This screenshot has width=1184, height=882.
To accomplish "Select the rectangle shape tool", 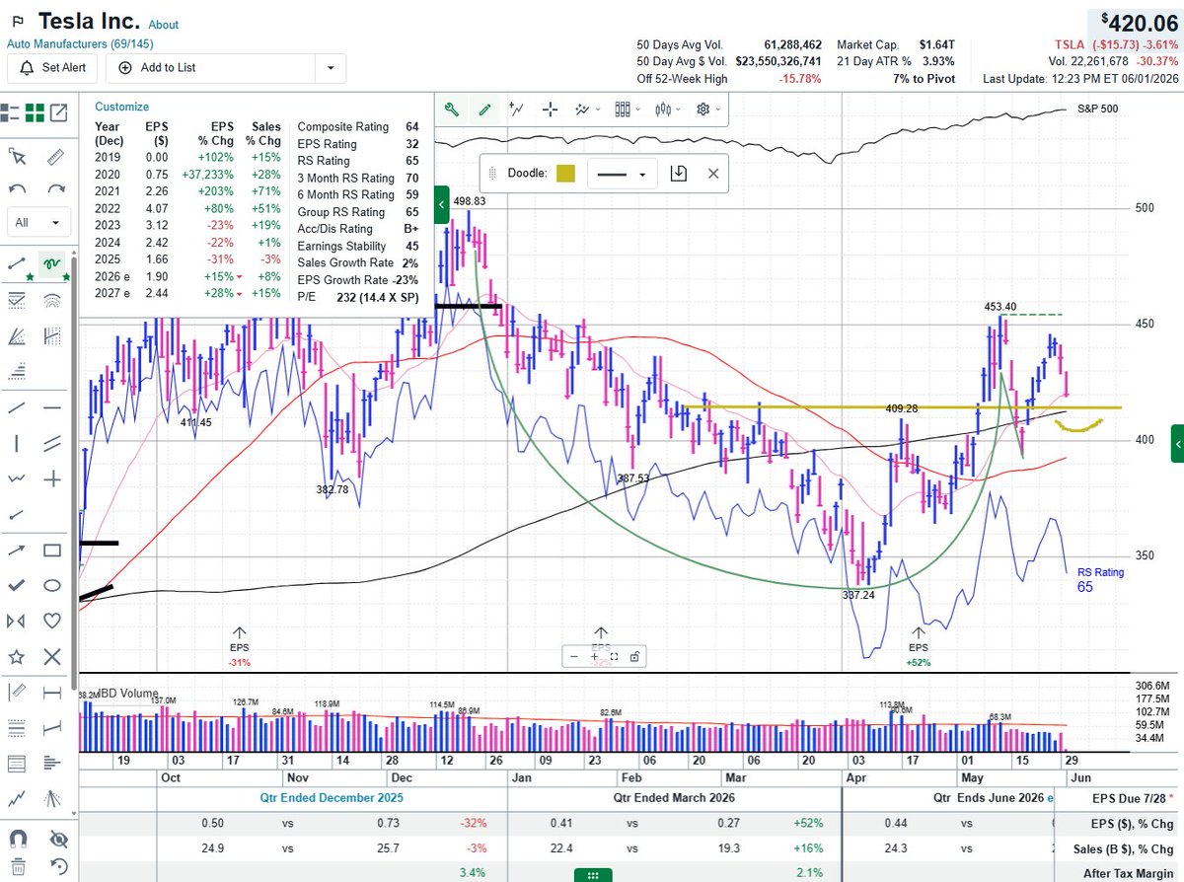I will [x=52, y=551].
